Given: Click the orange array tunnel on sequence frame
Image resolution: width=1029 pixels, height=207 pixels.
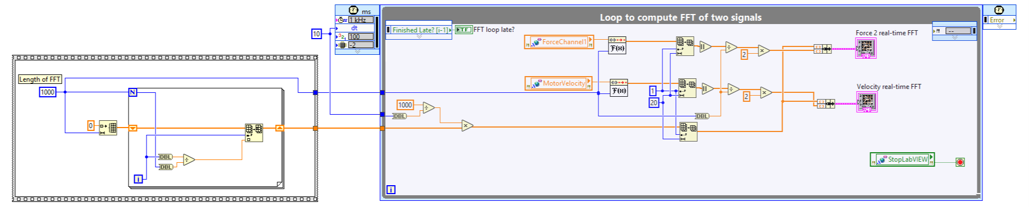Looking at the screenshot, I should 315,129.
